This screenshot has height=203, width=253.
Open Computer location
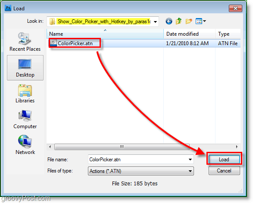pyautogui.click(x=25, y=120)
